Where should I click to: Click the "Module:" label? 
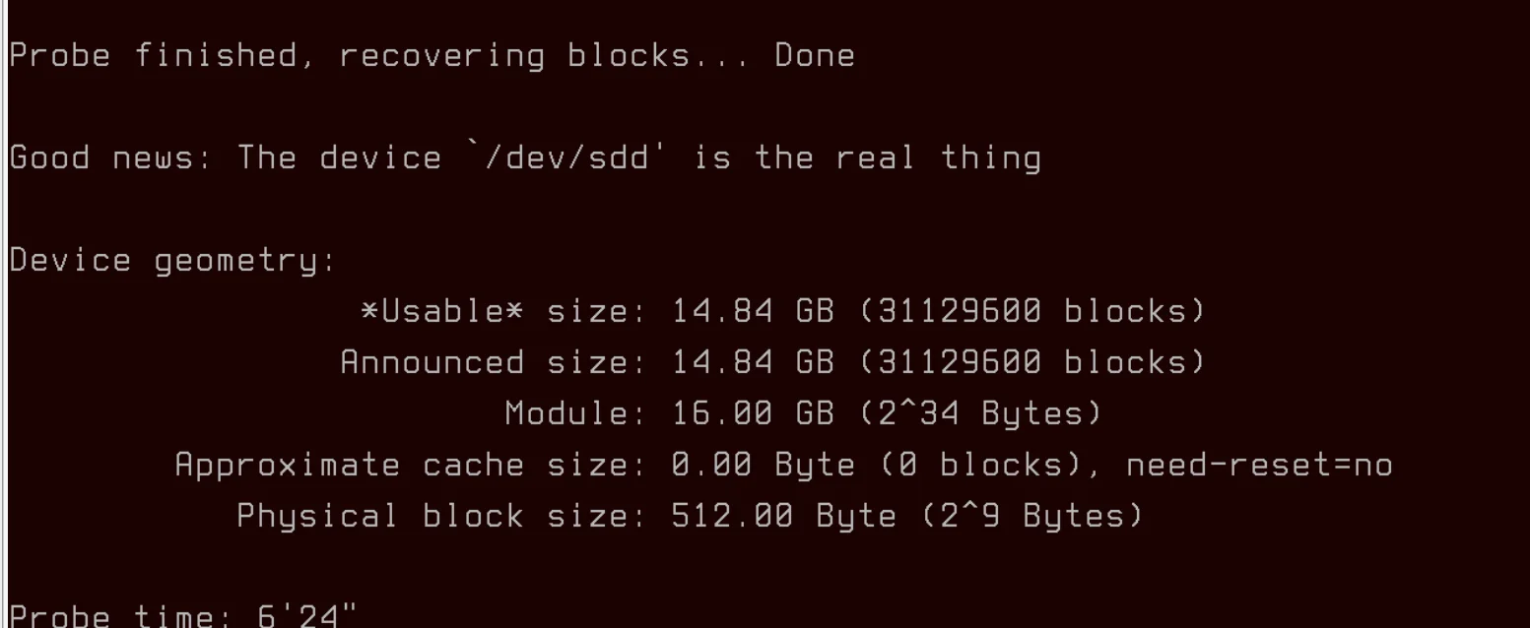point(574,414)
